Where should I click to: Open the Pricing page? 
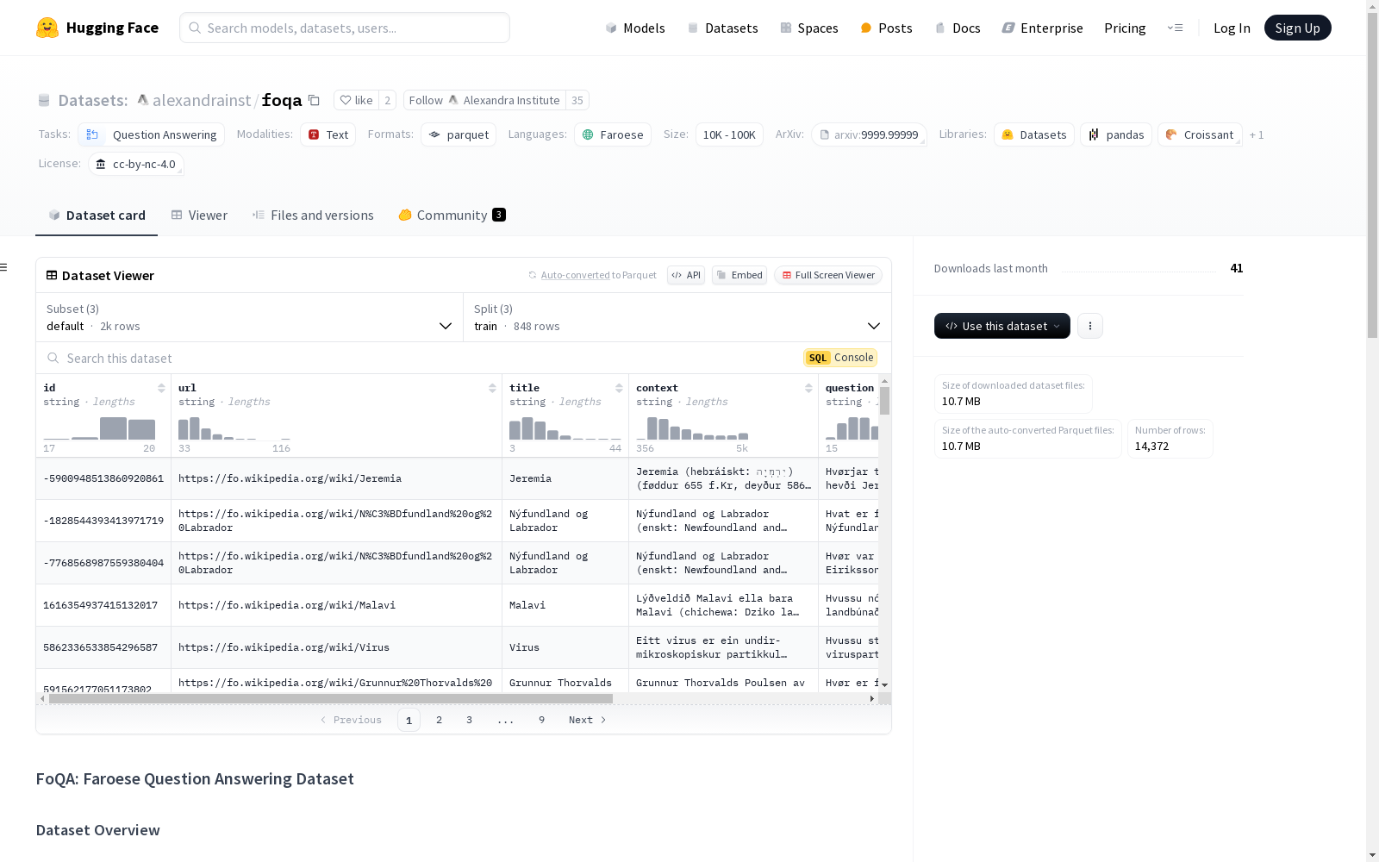[x=1125, y=28]
